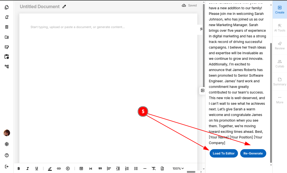
Task: Toggle italic text formatting
Action: pos(27,169)
